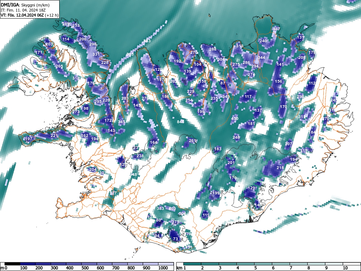Click the visibility value 845 in the highlands
The height and width of the screenshot is (271, 361).
tap(180, 122)
